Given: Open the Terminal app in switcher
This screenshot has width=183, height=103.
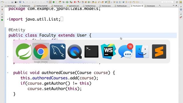Looking at the screenshot, I should pyautogui.click(x=91, y=51).
